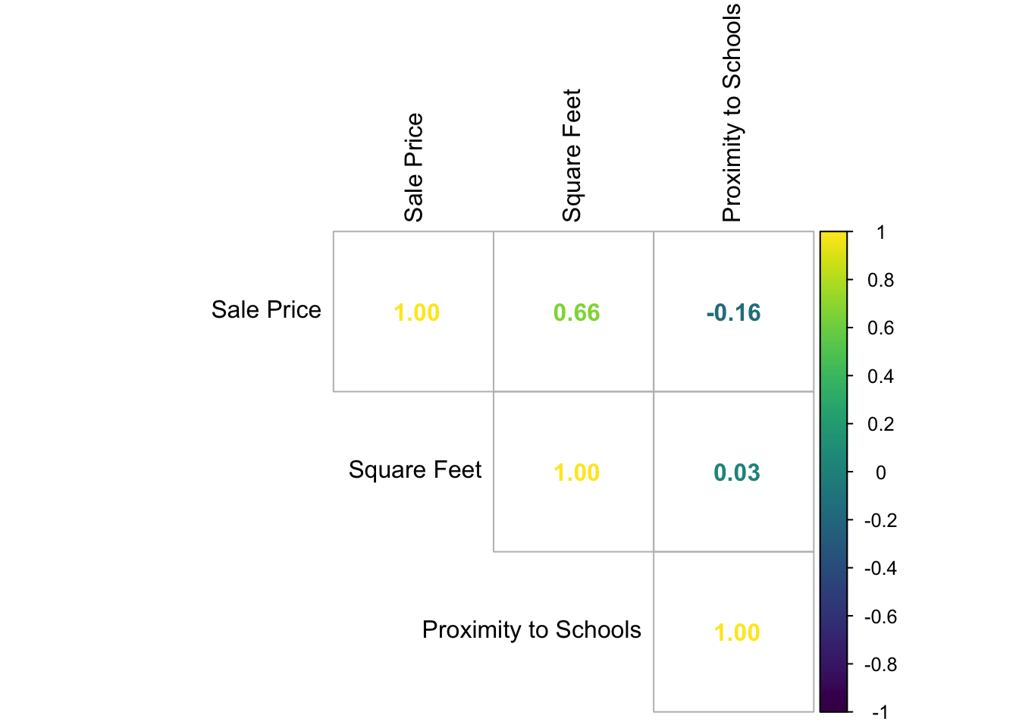The height and width of the screenshot is (728, 1019).
Task: Click the Square Feet row label
Action: [x=415, y=469]
